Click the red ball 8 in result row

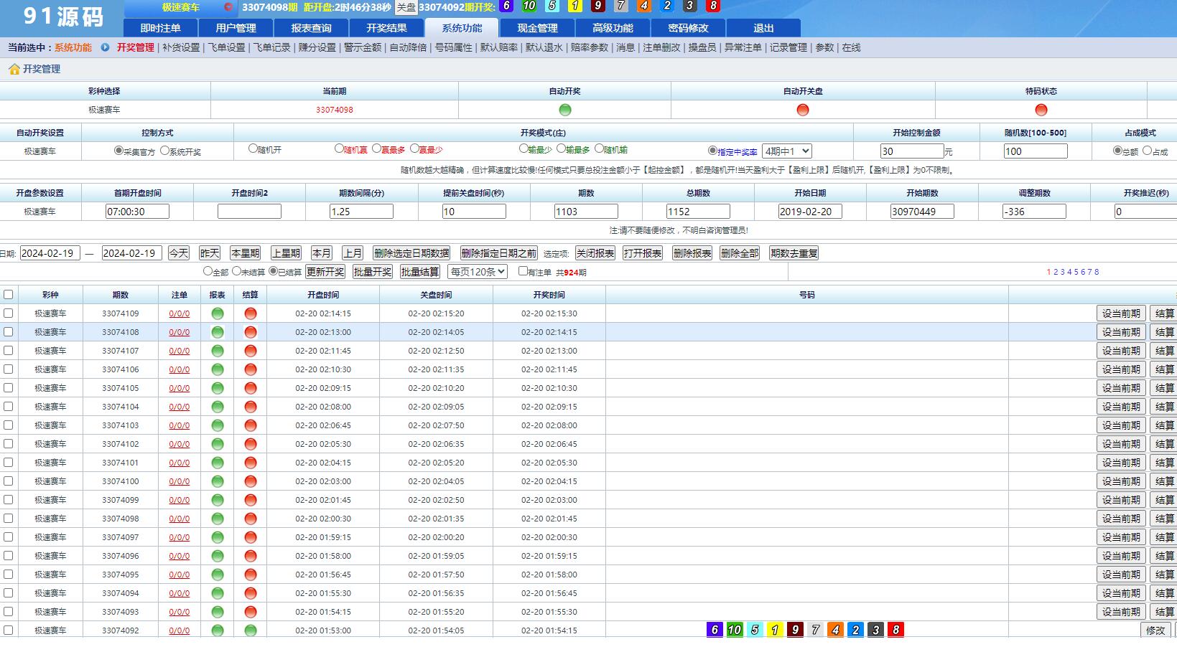[897, 630]
